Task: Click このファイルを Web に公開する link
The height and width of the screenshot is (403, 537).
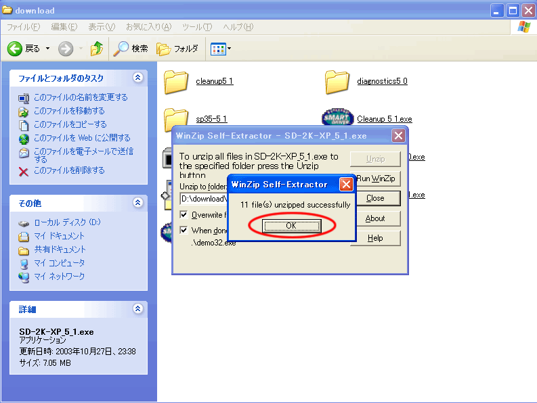Action: (x=82, y=138)
